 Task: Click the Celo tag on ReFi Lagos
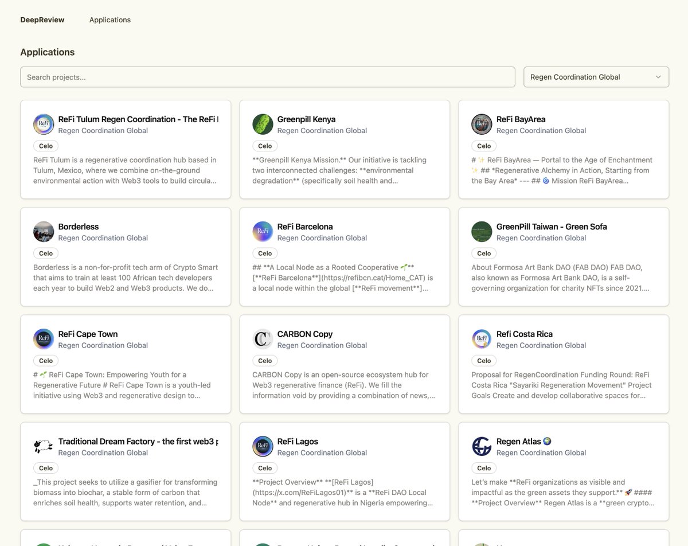tap(265, 467)
